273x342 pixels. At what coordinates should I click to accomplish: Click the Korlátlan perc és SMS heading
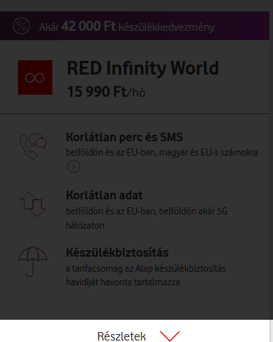pyautogui.click(x=125, y=137)
